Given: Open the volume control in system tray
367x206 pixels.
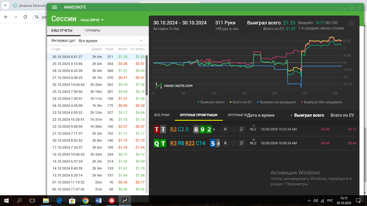Looking at the screenshot, I should click(x=316, y=201).
